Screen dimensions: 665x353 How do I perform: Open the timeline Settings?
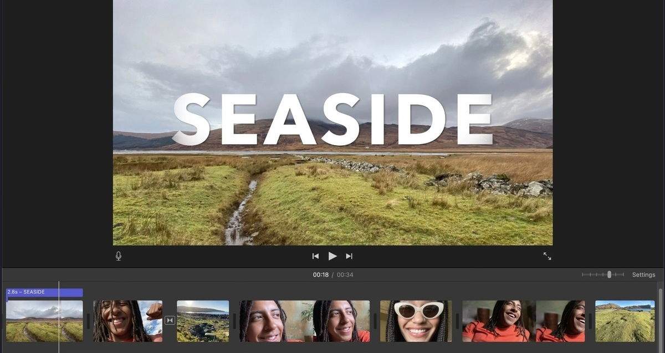643,275
